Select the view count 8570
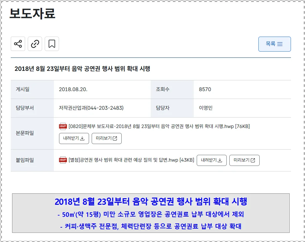This screenshot has width=305, height=242. [205, 89]
